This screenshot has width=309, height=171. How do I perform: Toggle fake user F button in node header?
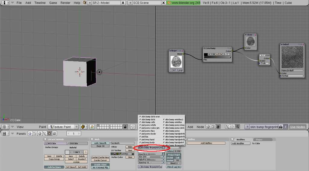click(x=286, y=127)
